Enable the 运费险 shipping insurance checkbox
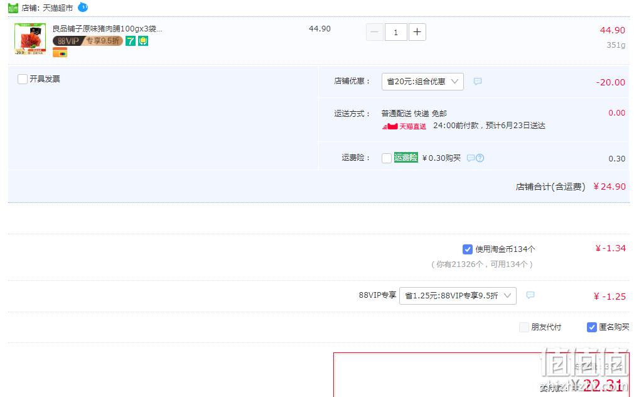Screen dimensions: 634x397 click(387, 158)
